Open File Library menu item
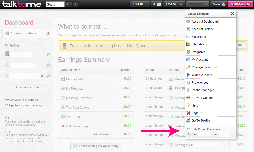This screenshot has width=254, height=152. click(211, 44)
